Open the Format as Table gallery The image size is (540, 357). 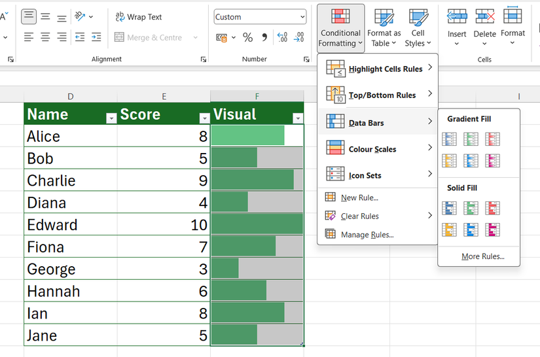point(384,28)
